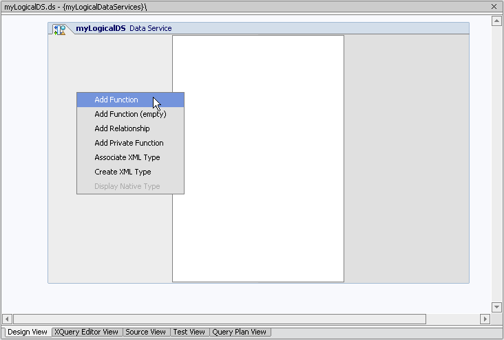504x340 pixels.
Task: Click the horizontal scrollbar thumb
Action: (x=220, y=319)
